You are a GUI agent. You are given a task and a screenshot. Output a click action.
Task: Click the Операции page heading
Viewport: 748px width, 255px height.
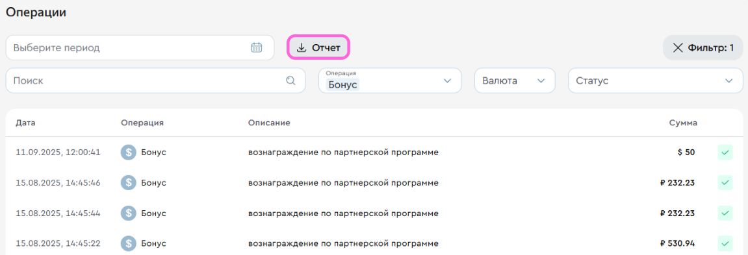pos(36,13)
